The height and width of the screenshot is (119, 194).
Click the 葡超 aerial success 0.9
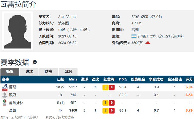pos(156,87)
